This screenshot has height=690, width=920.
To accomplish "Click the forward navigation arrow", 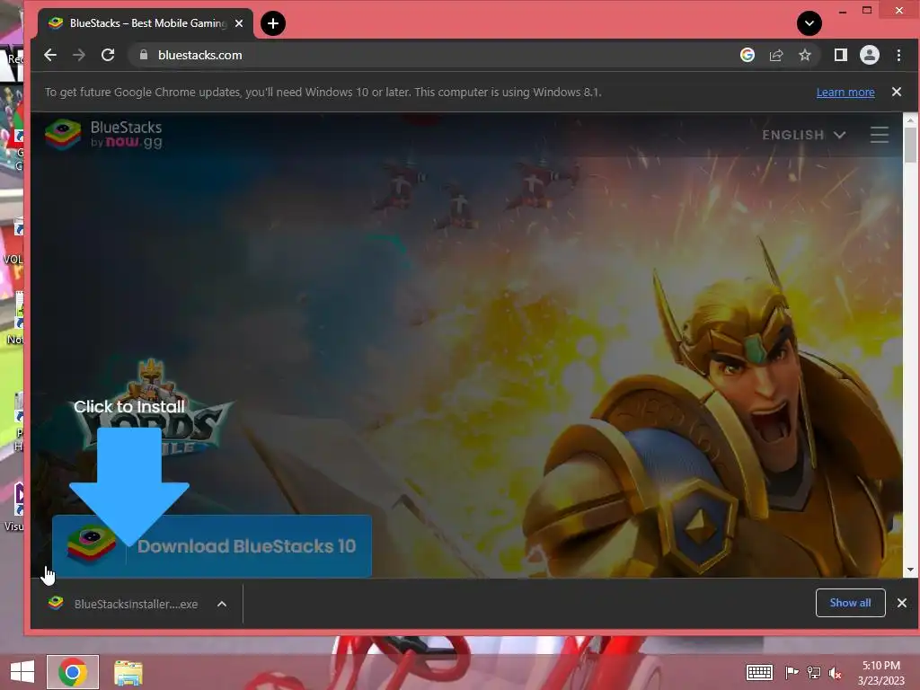I will 79,55.
